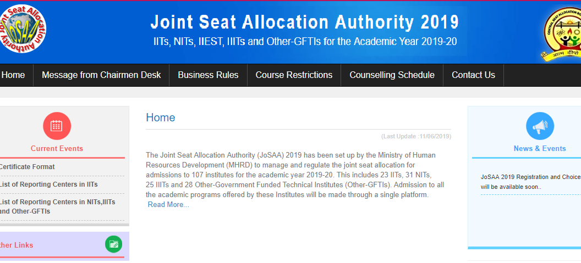
Task: Navigate to Contact Us
Action: (x=473, y=75)
